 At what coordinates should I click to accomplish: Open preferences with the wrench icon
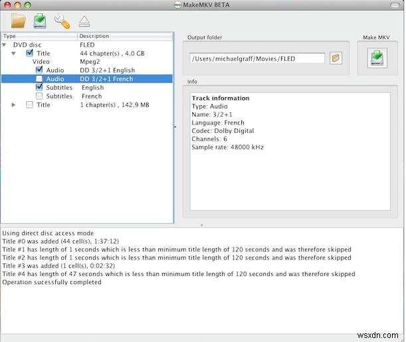[62, 21]
